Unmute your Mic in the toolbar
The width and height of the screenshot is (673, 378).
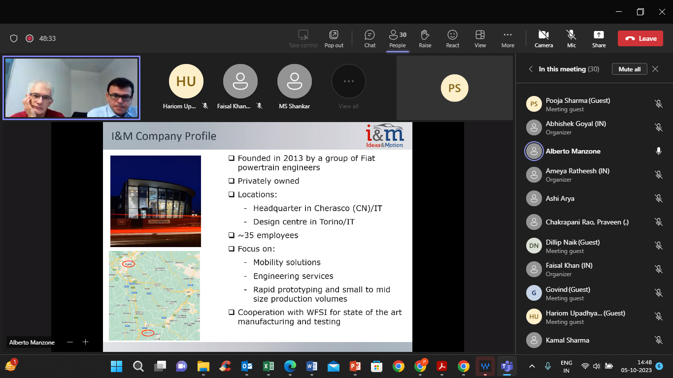[571, 38]
